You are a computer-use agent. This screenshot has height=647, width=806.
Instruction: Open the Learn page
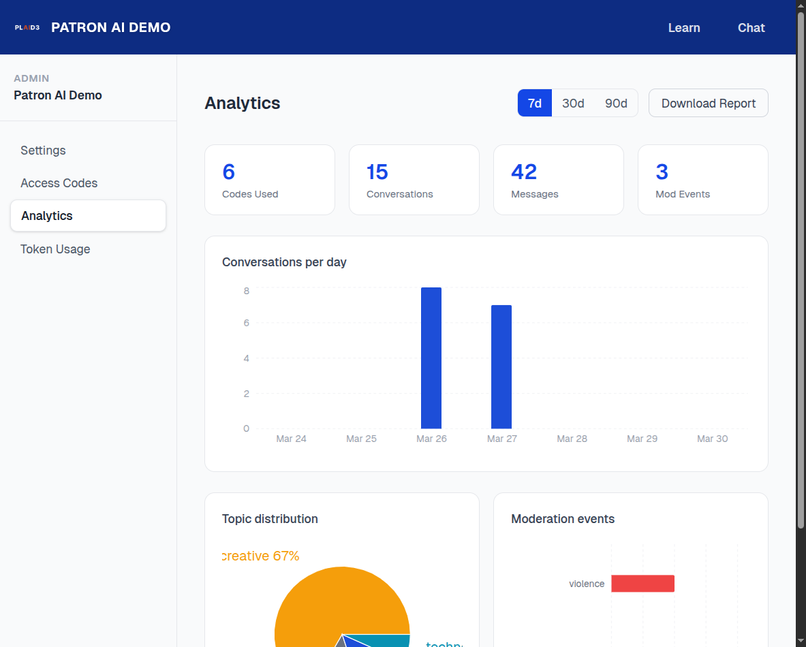(684, 28)
